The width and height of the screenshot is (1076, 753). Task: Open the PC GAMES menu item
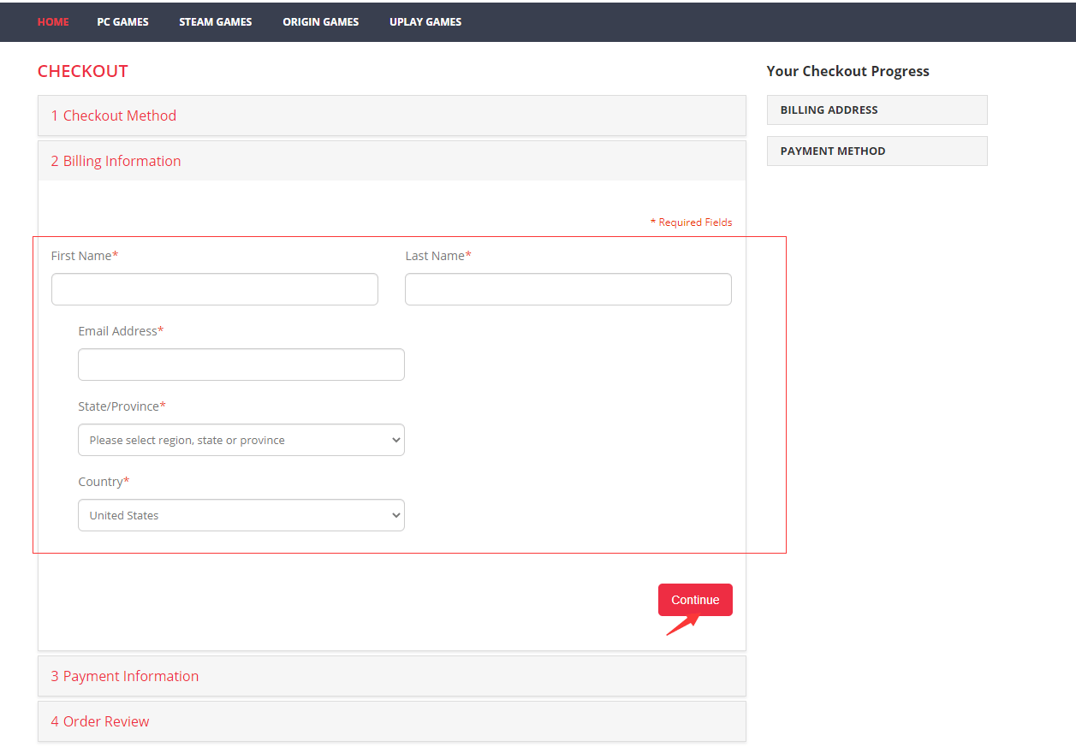(122, 21)
